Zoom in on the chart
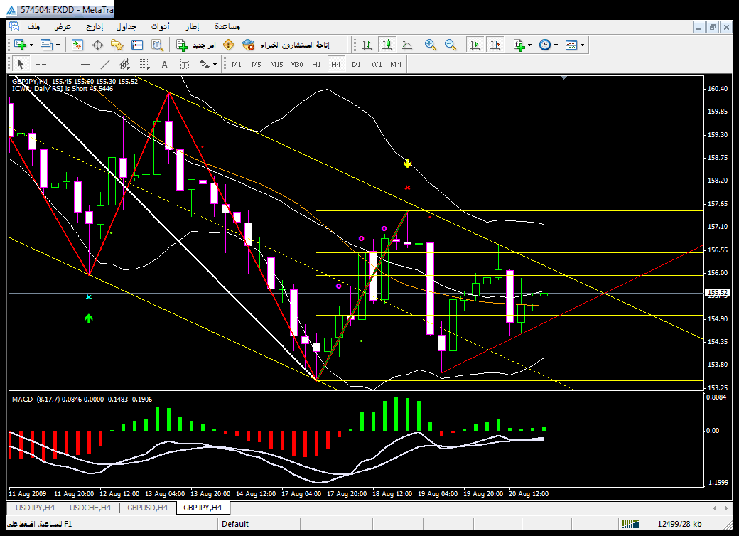The width and height of the screenshot is (739, 536). (430, 45)
